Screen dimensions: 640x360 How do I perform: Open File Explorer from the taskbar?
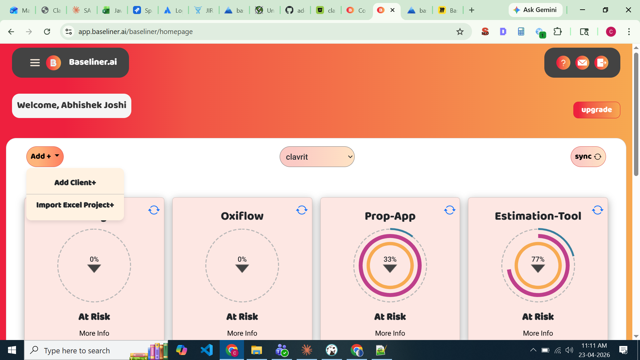[257, 350]
